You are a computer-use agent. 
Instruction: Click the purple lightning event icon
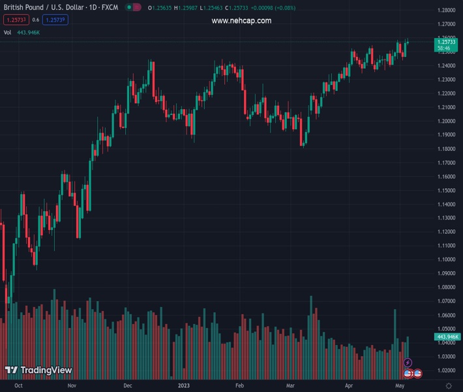pyautogui.click(x=408, y=363)
